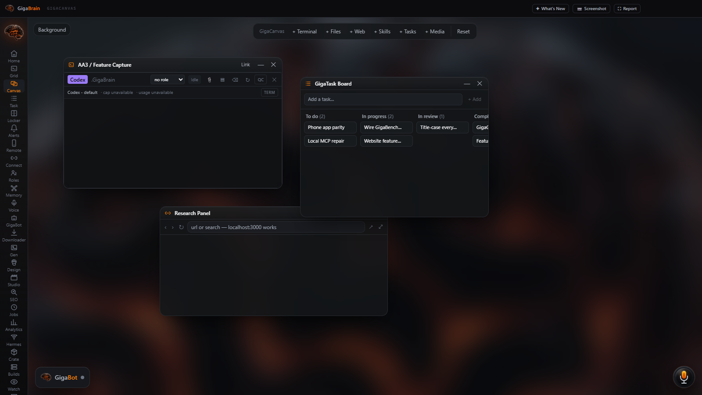The width and height of the screenshot is (702, 395).
Task: Add a Files panel to the canvas
Action: point(333,32)
